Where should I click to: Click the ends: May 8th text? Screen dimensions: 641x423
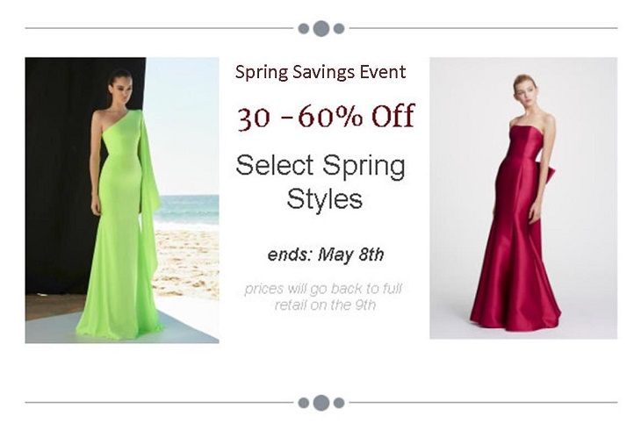pyautogui.click(x=326, y=255)
